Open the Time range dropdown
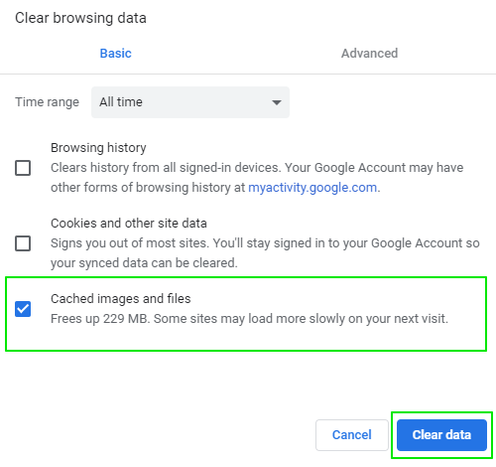This screenshot has height=467, width=496. pyautogui.click(x=190, y=102)
